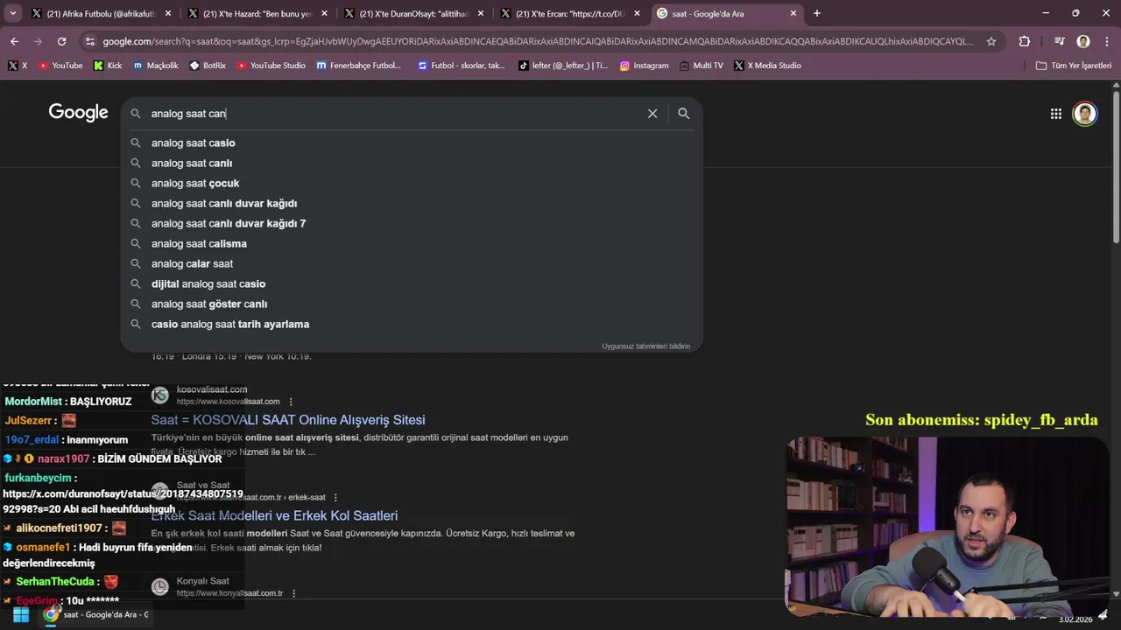
Task: Click the google.com address bar URL
Action: click(537, 41)
